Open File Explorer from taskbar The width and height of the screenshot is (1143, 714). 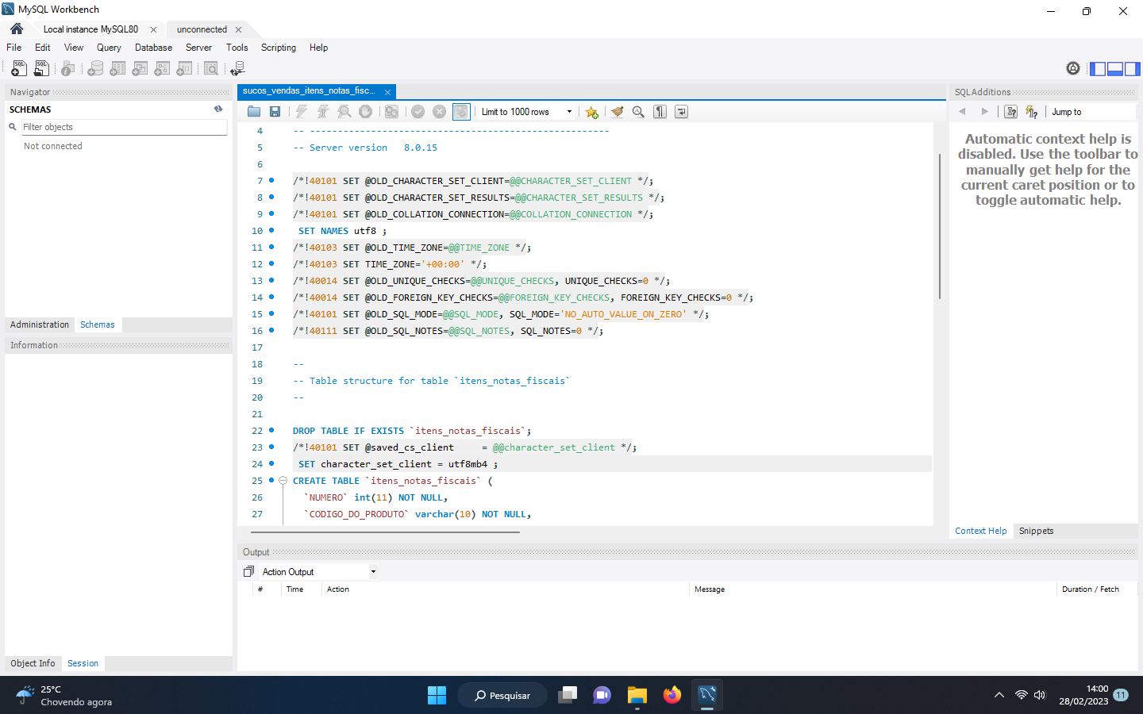pos(637,695)
